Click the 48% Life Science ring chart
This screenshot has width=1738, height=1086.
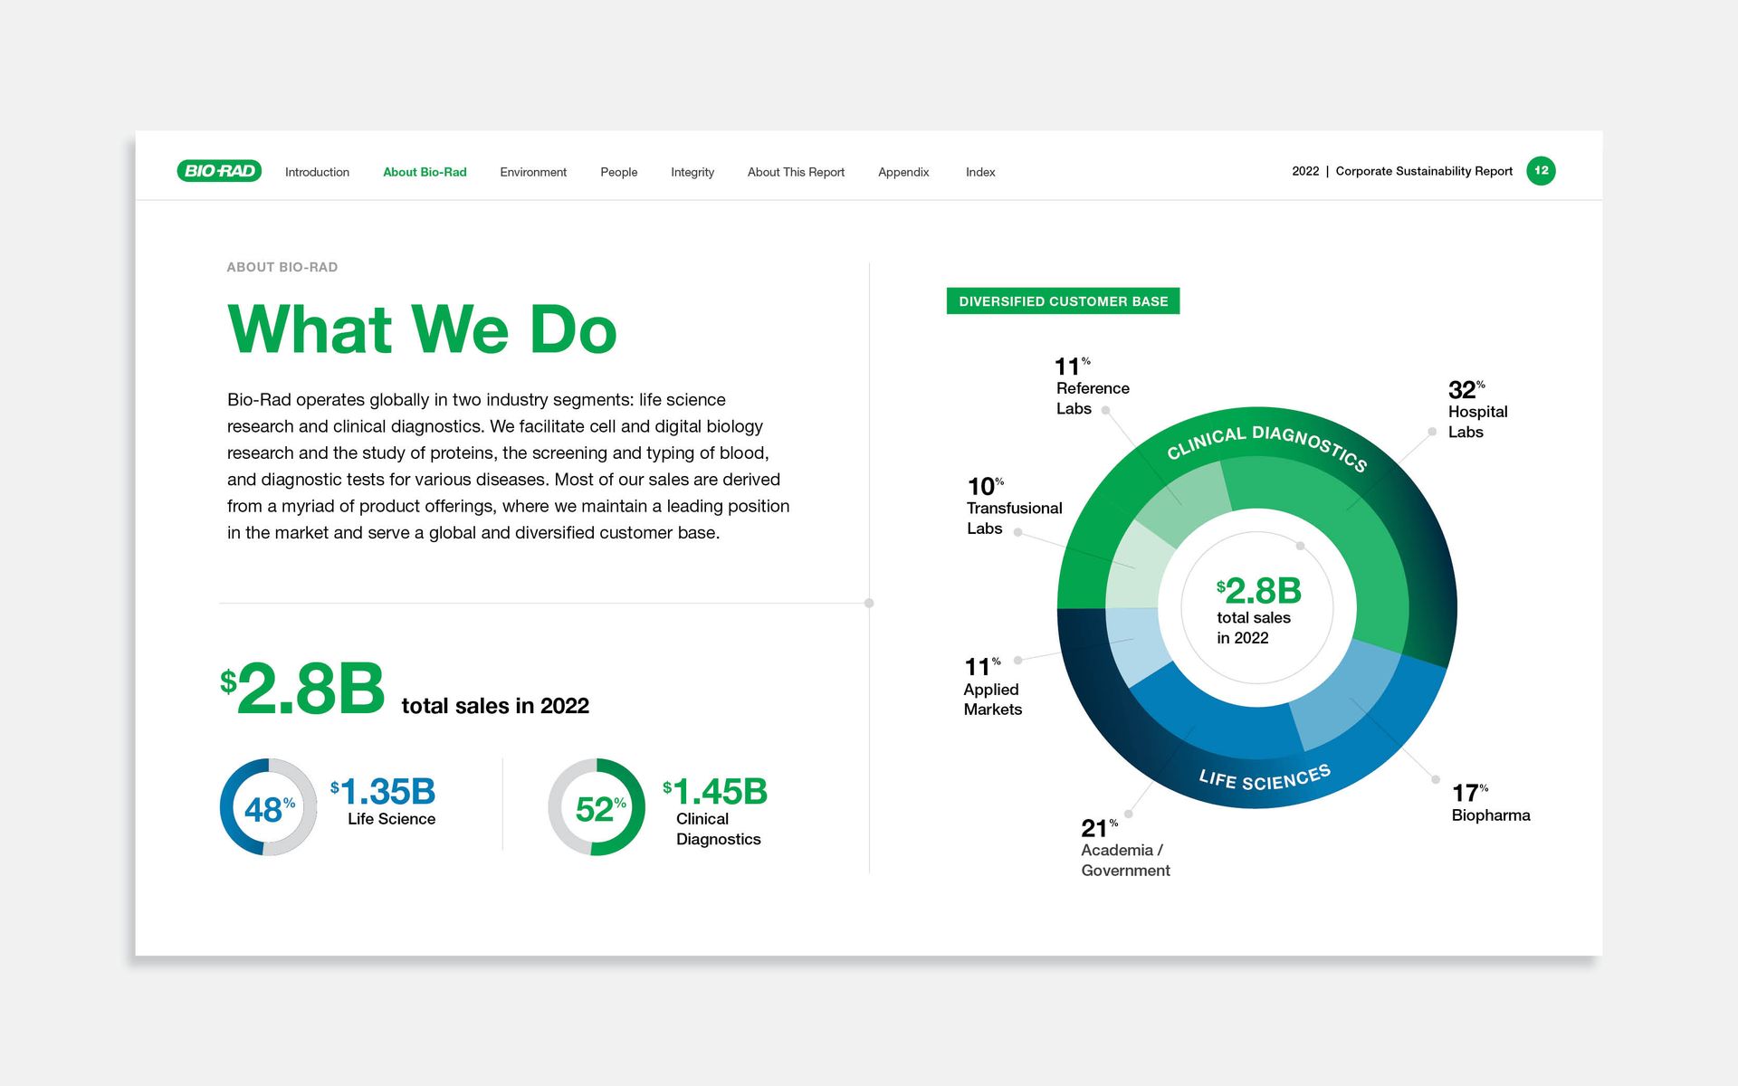(x=269, y=807)
